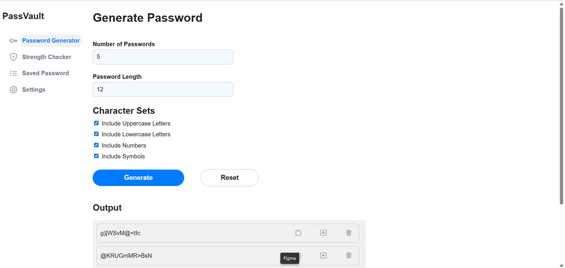Switch to Strength Checker

[46, 57]
